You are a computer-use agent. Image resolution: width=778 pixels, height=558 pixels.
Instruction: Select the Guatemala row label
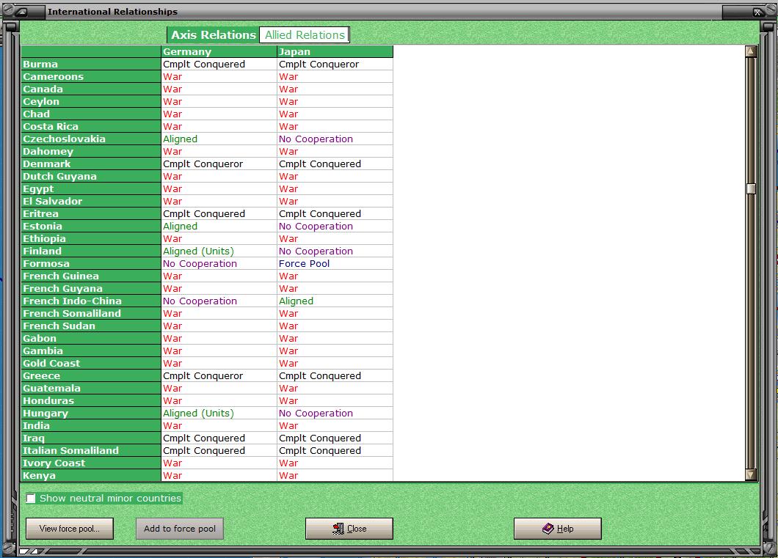click(x=91, y=389)
